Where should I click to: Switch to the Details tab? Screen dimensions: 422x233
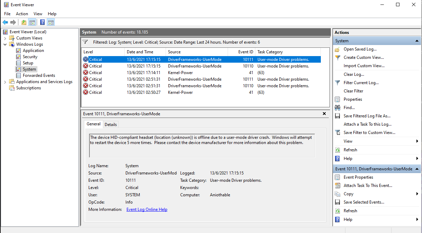111,124
